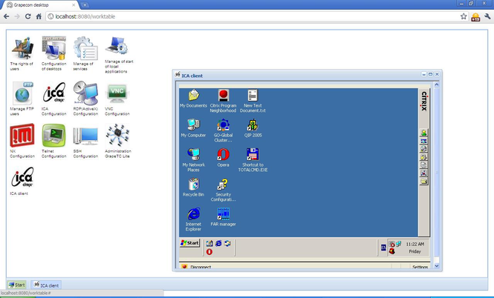494x298 pixels.
Task: Click red tray icon below network icon
Action: (x=392, y=251)
